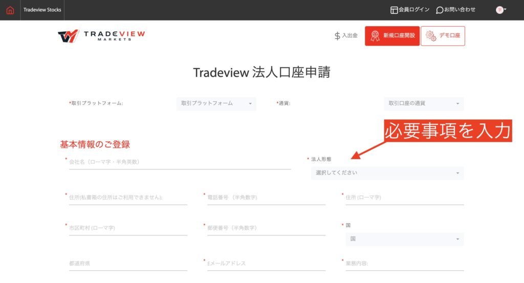Click the red home icon
This screenshot has height=283, width=524.
click(10, 10)
